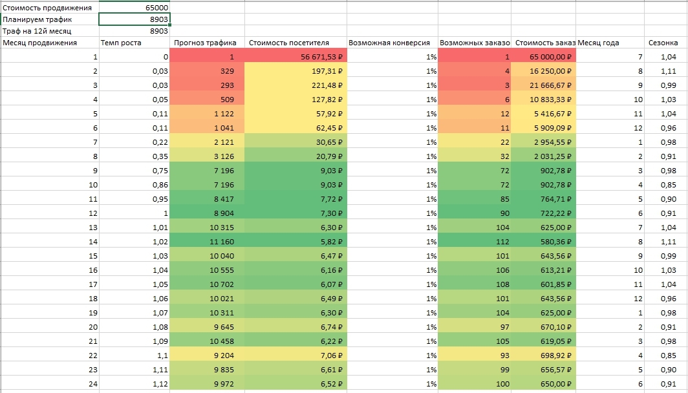Click the Возможная конверсия header cell
Image resolution: width=688 pixels, height=393 pixels.
pos(392,43)
